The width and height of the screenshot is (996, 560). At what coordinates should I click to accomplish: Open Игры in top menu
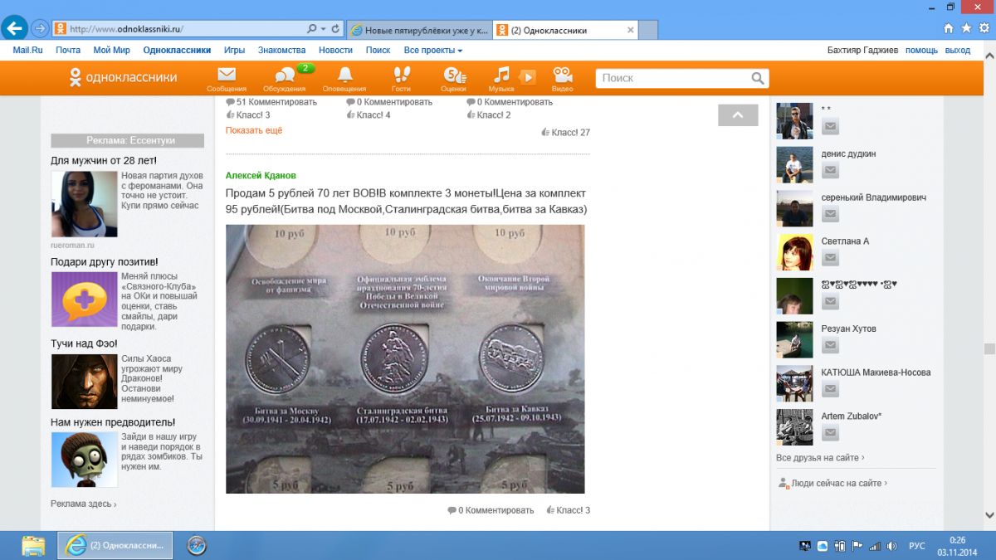click(x=234, y=51)
